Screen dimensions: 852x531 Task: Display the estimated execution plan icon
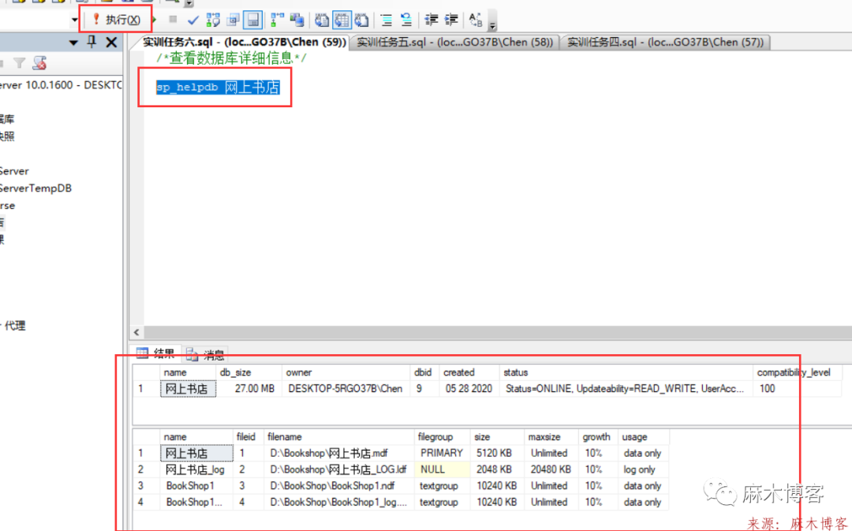[x=213, y=20]
